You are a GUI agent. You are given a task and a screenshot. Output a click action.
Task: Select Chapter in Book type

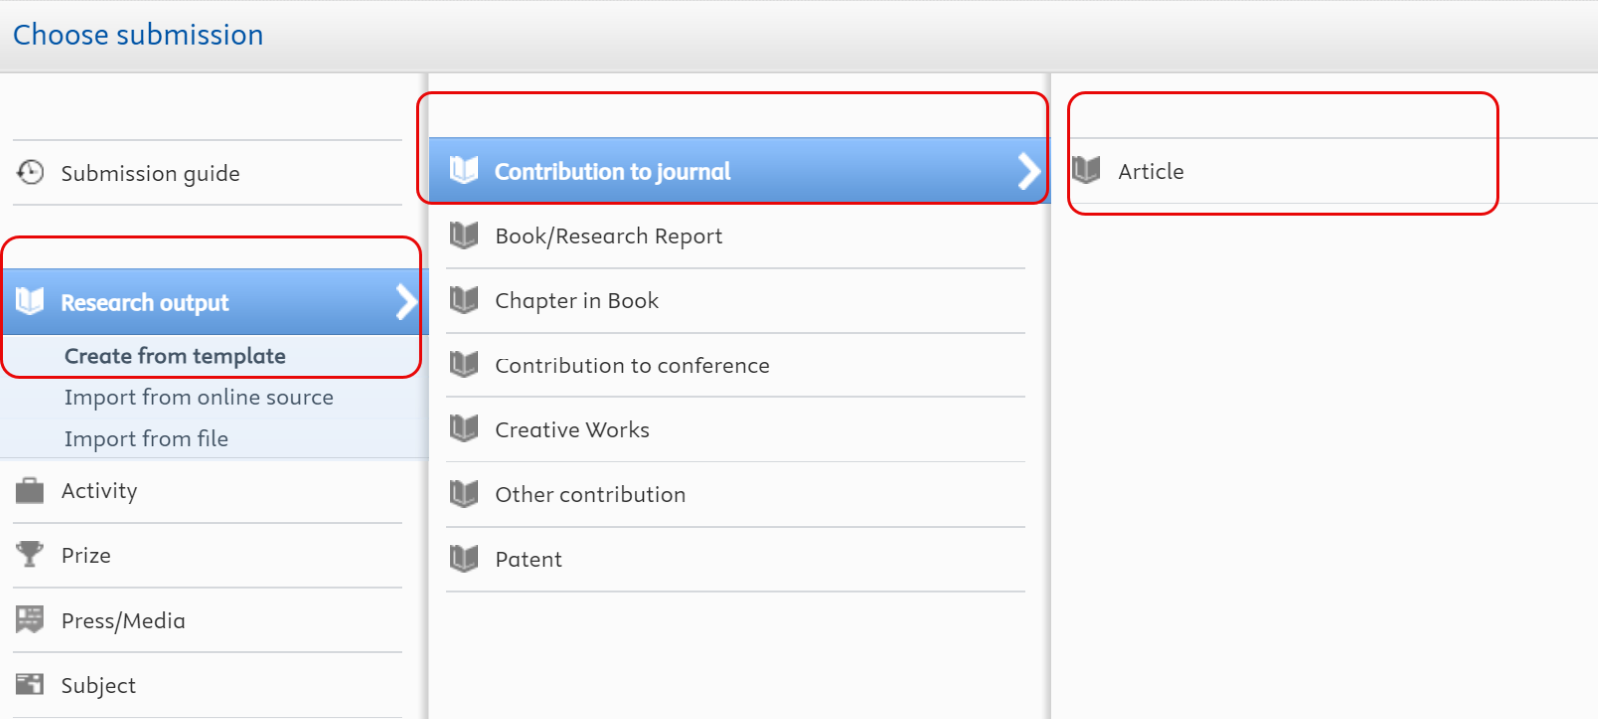[577, 301]
